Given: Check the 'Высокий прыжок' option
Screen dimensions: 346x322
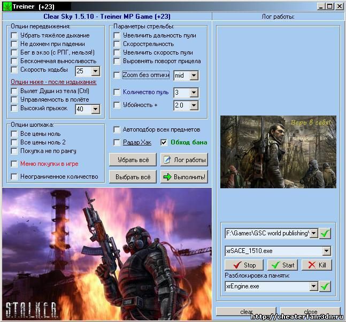Looking at the screenshot, I should click(14, 109).
